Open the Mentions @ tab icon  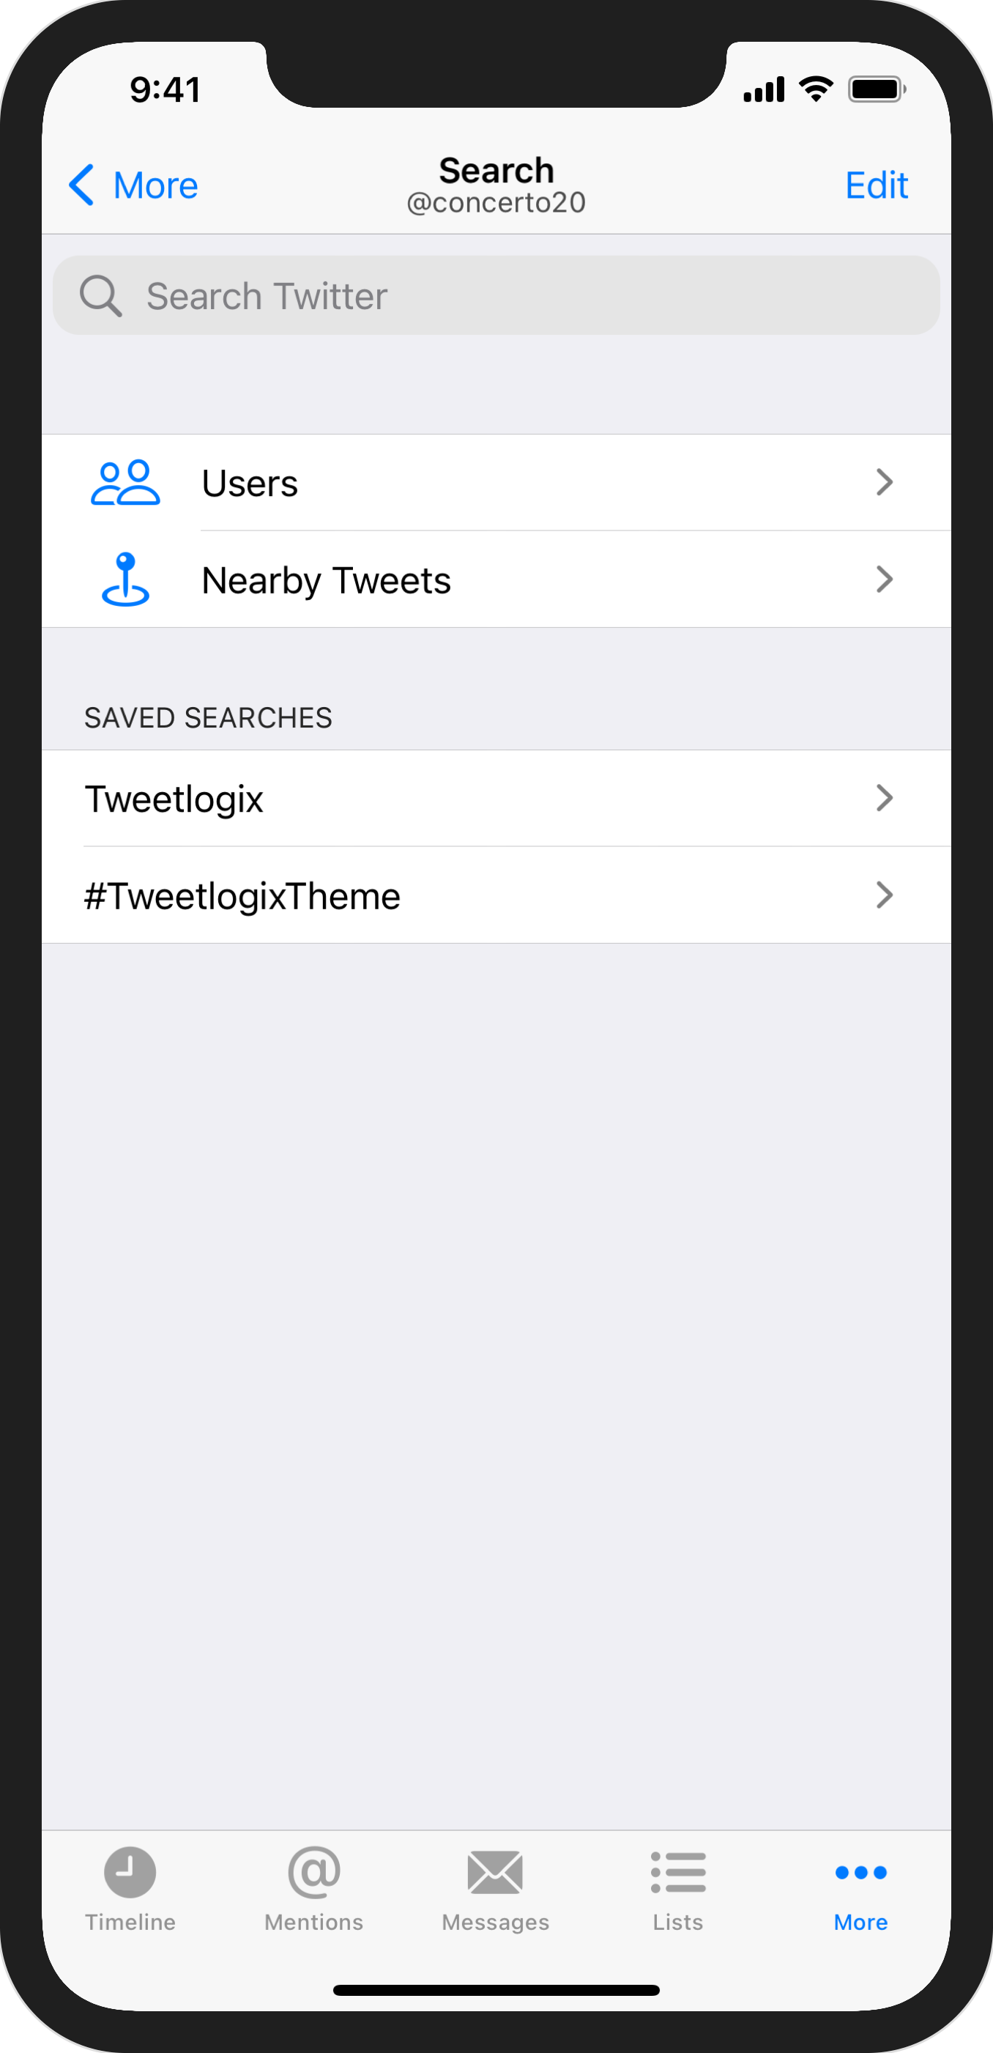pos(313,1871)
